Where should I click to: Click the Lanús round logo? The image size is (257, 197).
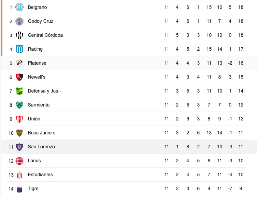19,161
